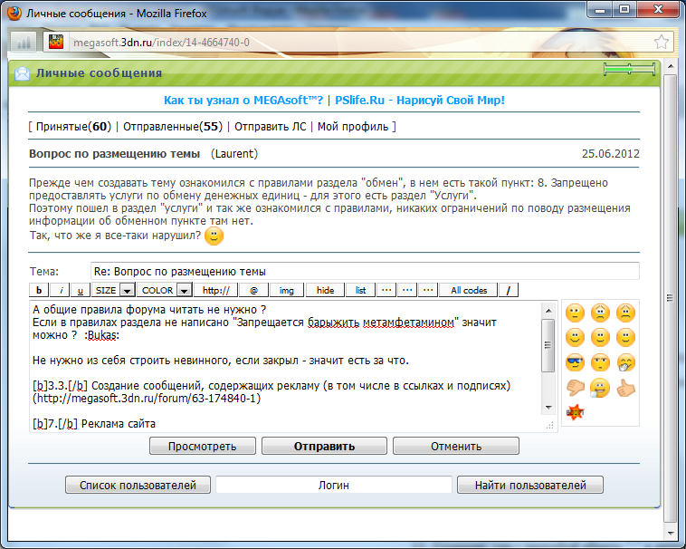Insert the crying smiley with tears

pyautogui.click(x=600, y=313)
